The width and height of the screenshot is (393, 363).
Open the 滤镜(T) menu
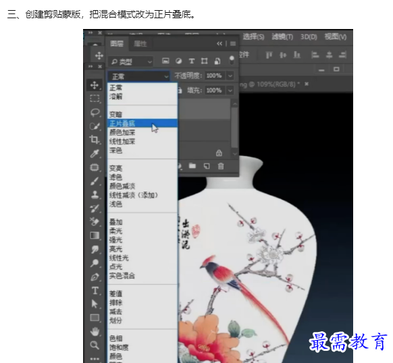click(282, 37)
